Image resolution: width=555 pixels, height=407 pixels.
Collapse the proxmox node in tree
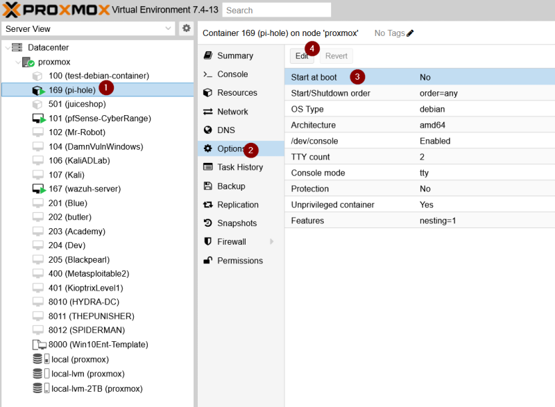click(x=17, y=62)
